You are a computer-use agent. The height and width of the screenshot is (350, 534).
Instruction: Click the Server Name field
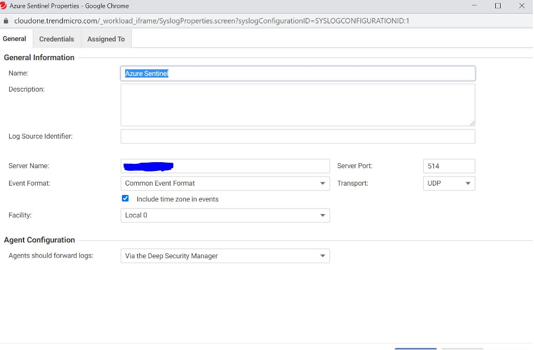coord(225,166)
